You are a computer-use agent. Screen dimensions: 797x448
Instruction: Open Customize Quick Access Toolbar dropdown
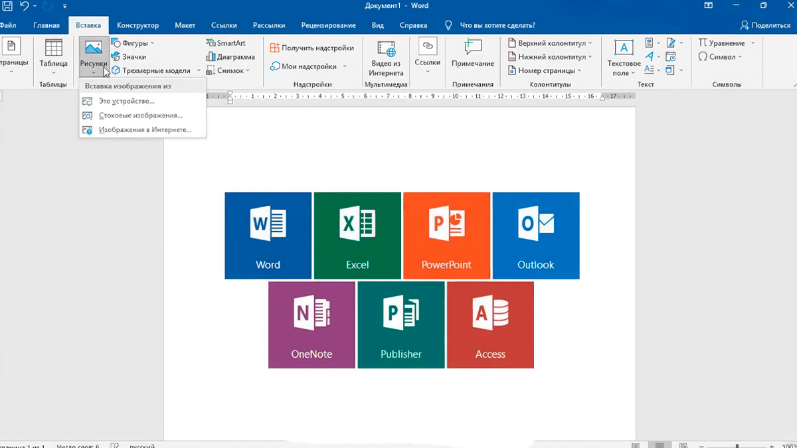coord(64,6)
